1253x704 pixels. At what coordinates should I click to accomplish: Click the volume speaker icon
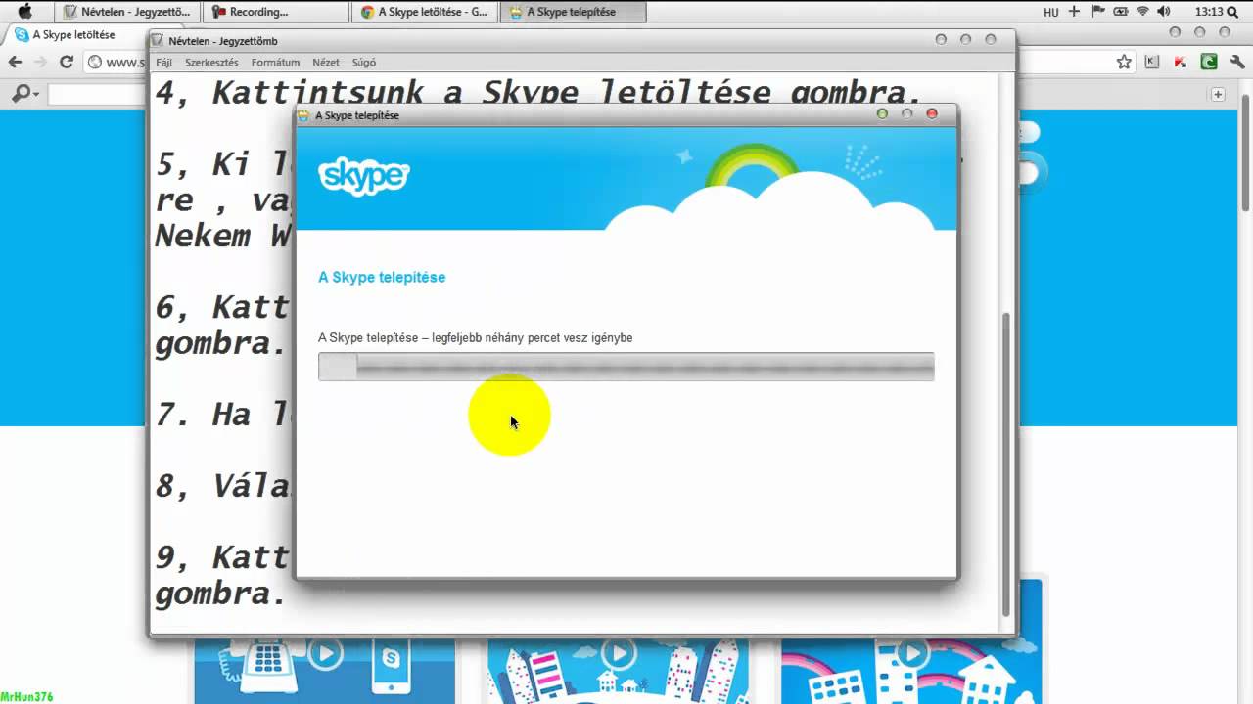pos(1164,12)
